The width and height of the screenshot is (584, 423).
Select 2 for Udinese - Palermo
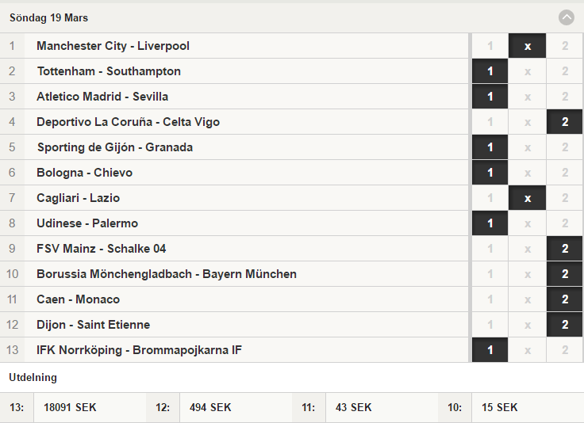[x=565, y=223]
